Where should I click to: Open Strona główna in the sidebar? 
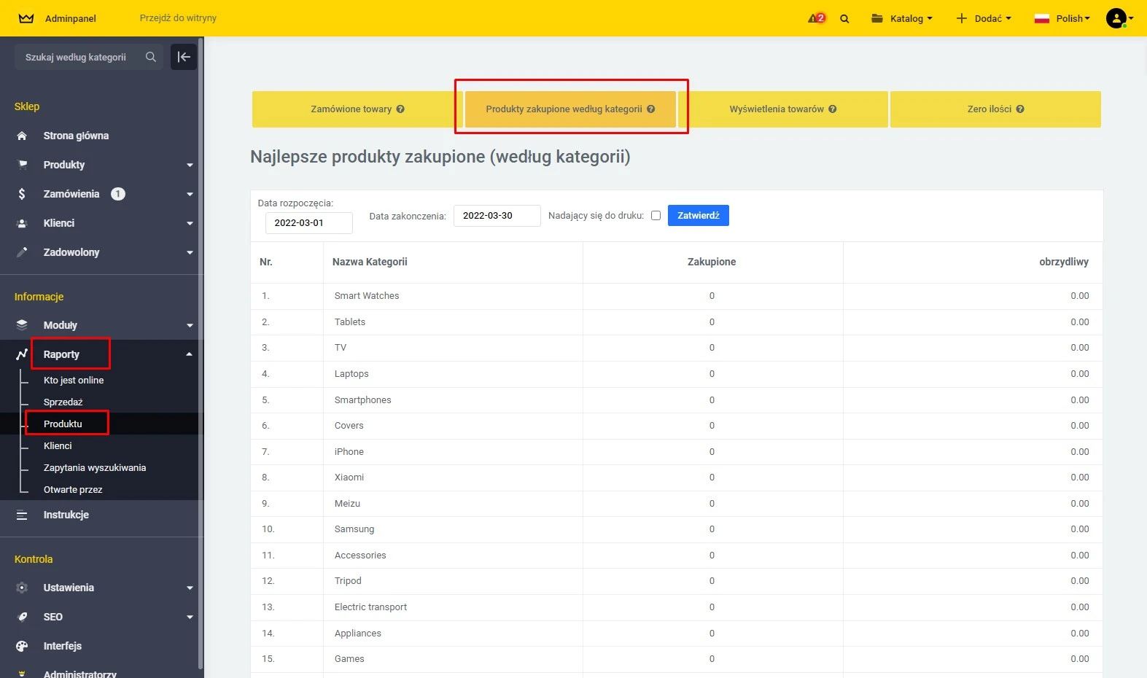pyautogui.click(x=76, y=136)
